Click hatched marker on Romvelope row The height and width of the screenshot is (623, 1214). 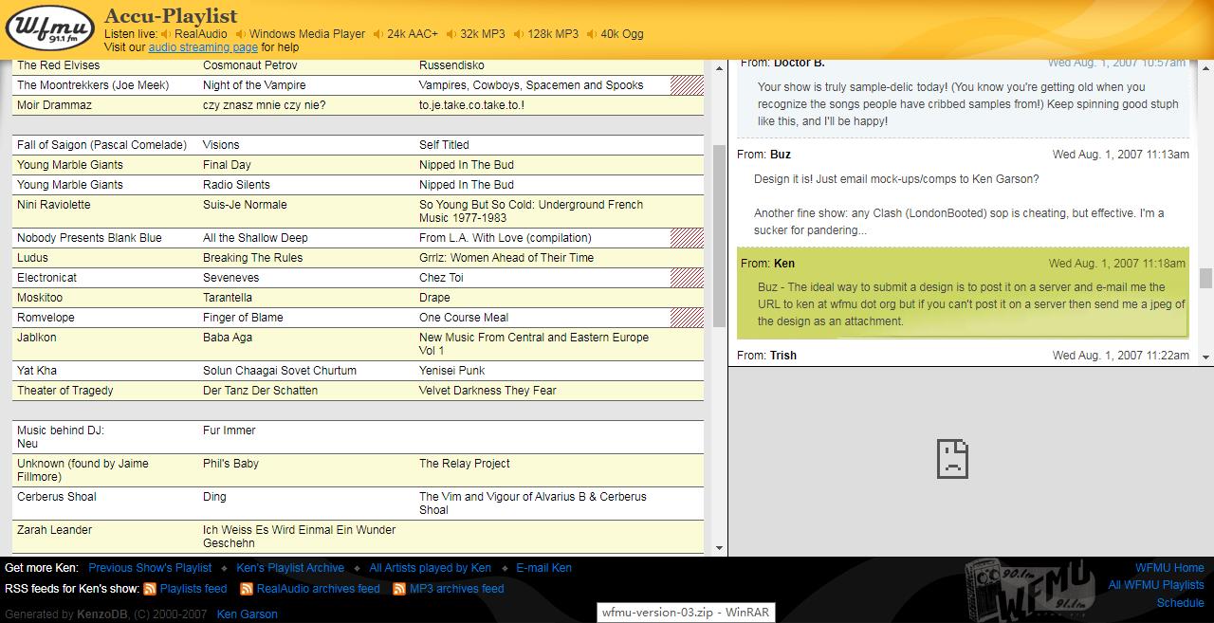[x=687, y=318]
